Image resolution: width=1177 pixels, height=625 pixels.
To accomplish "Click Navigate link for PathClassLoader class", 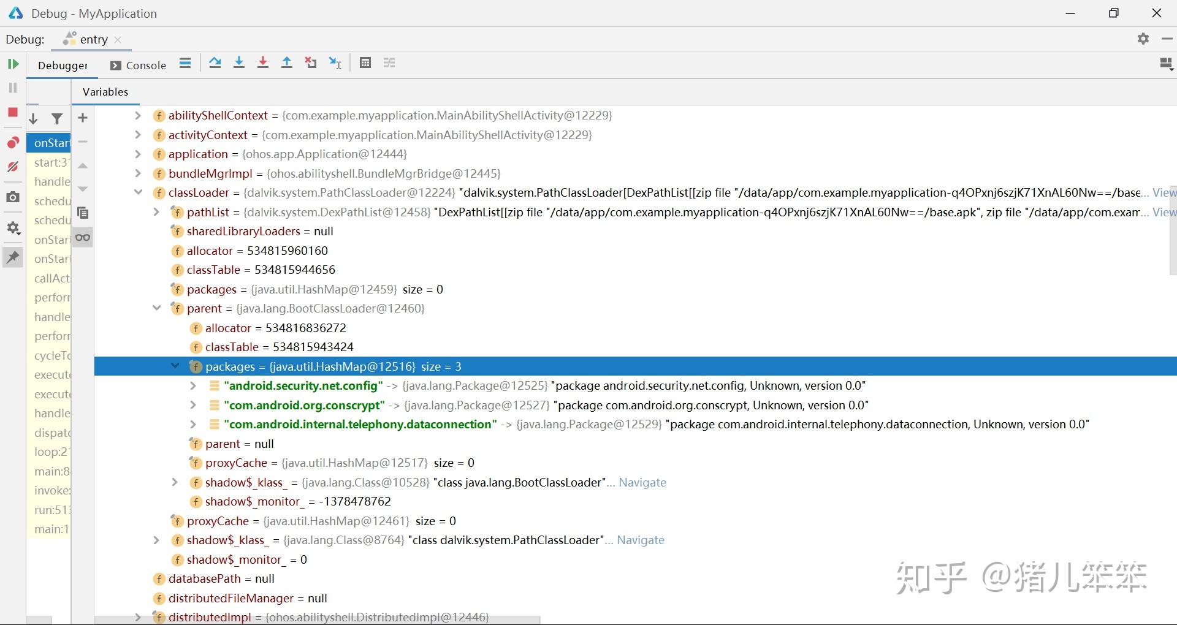I will tap(640, 540).
